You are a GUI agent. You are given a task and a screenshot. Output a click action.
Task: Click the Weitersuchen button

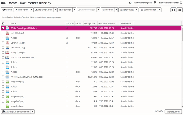[173, 112]
